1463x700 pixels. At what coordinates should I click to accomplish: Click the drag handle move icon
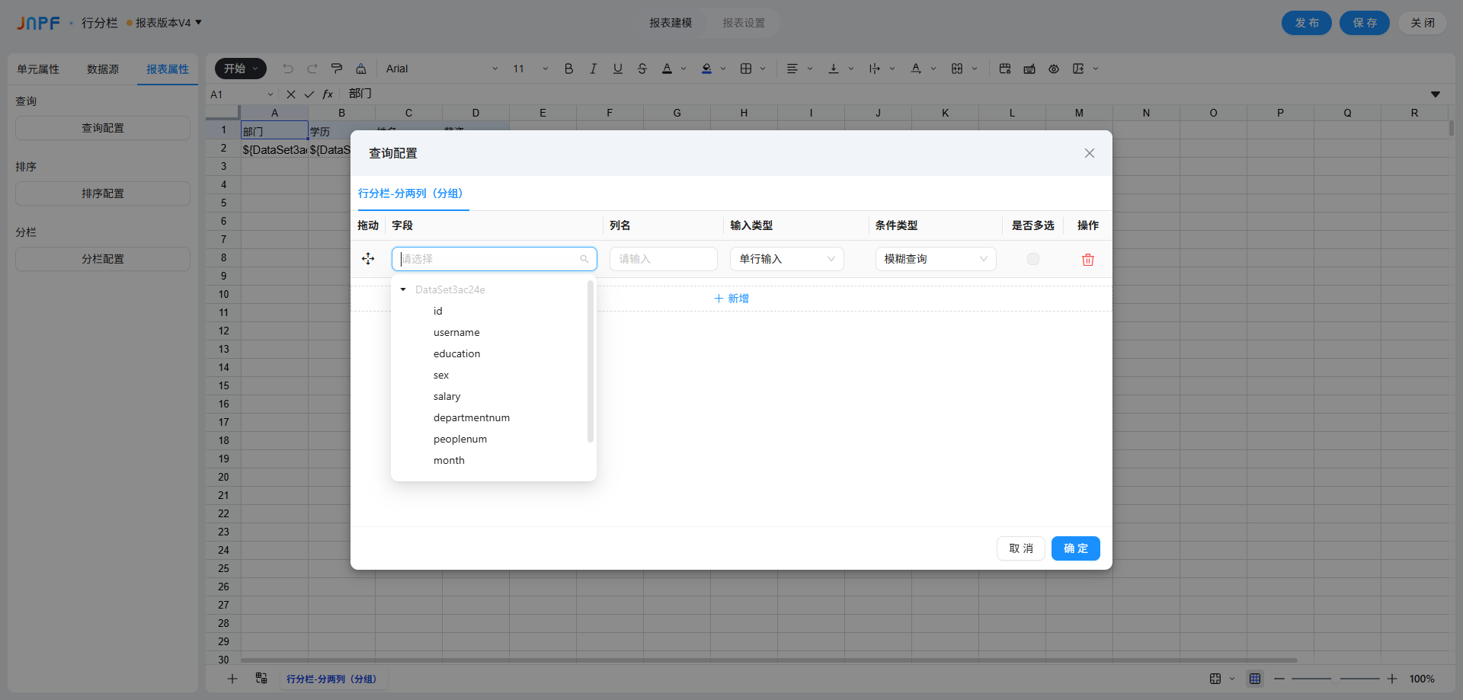pos(368,259)
